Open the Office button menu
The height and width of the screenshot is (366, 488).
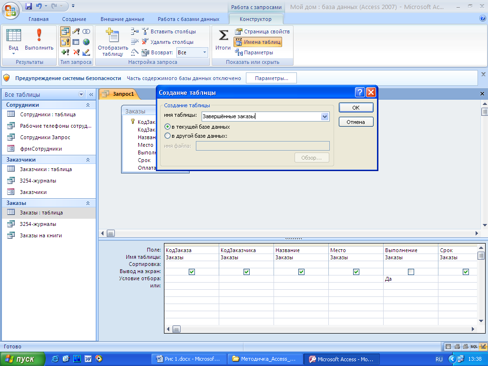click(10, 10)
